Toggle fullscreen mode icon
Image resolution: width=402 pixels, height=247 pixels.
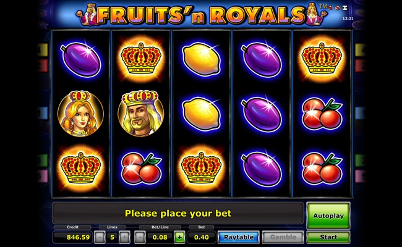point(345,8)
